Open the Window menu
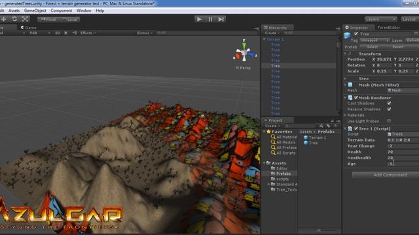Screen dimensions: 419x235 coord(84,10)
